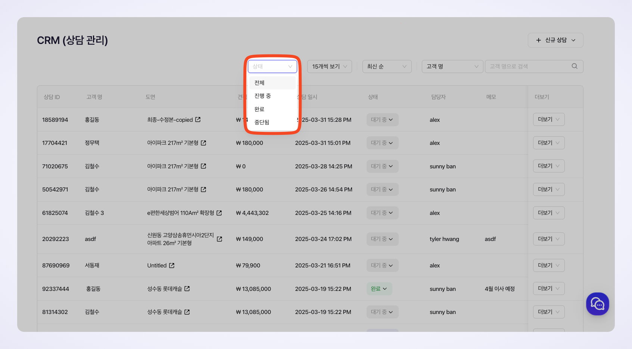Click the 상담 ID column header

coord(52,97)
